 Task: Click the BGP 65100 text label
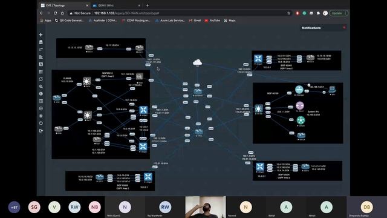tap(273, 93)
